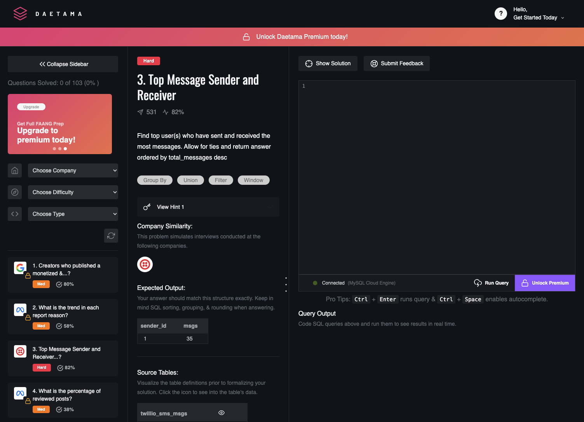The height and width of the screenshot is (422, 584).
Task: Select the third carousel dot on upgrade card
Action: coord(65,149)
